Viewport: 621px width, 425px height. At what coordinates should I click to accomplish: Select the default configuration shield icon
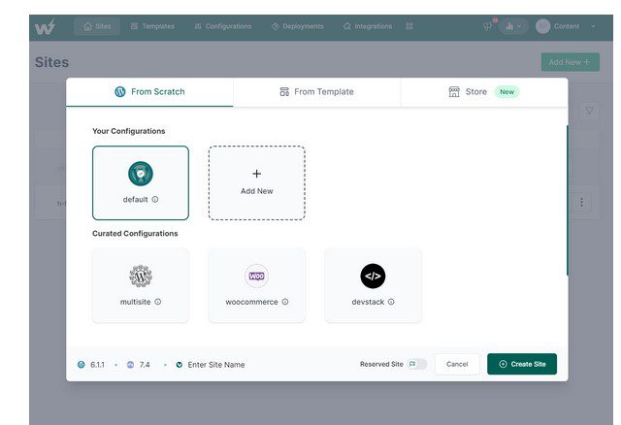pos(141,174)
